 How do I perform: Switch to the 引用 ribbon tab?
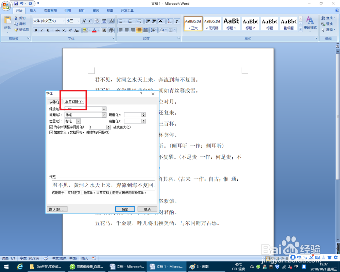[x=68, y=11]
